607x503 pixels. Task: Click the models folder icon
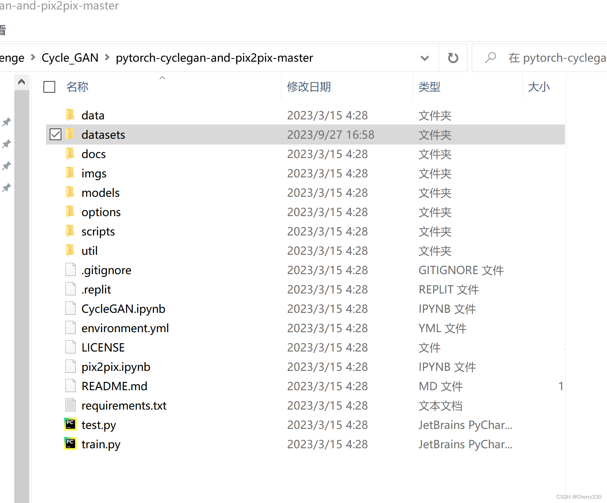[70, 192]
